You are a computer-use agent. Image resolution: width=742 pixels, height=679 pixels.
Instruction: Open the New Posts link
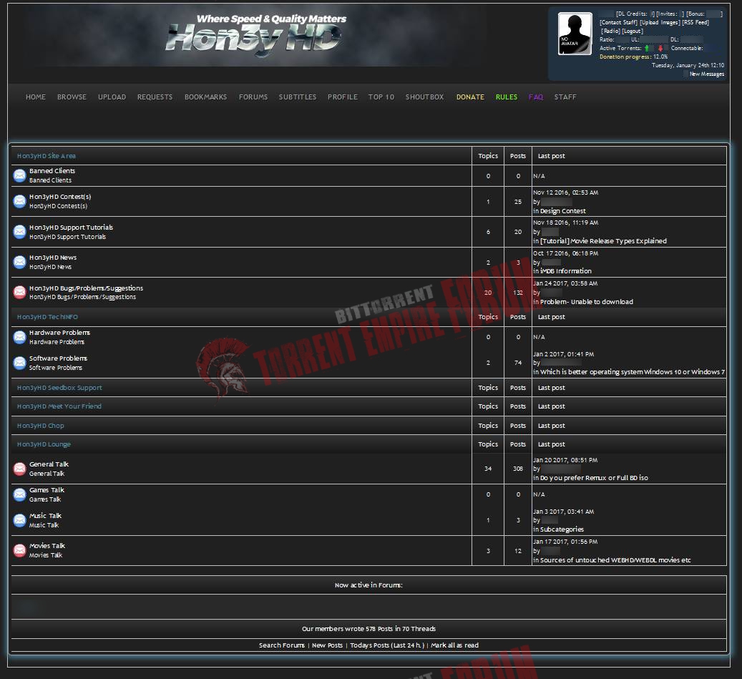click(x=327, y=645)
